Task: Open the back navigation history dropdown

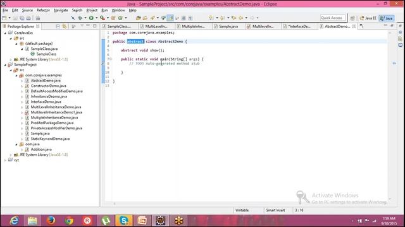Action: click(x=246, y=18)
